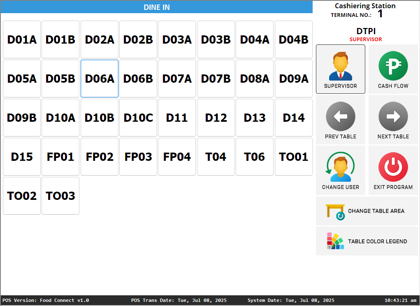Select table D15

[22, 157]
